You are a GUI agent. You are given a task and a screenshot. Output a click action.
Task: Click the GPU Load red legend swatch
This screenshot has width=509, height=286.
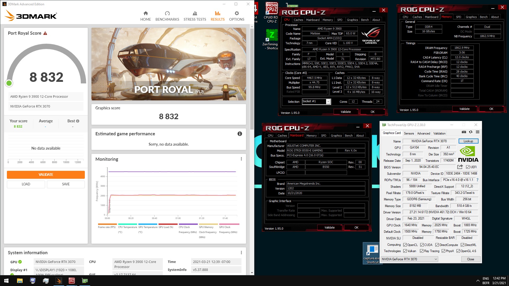tap(168, 224)
